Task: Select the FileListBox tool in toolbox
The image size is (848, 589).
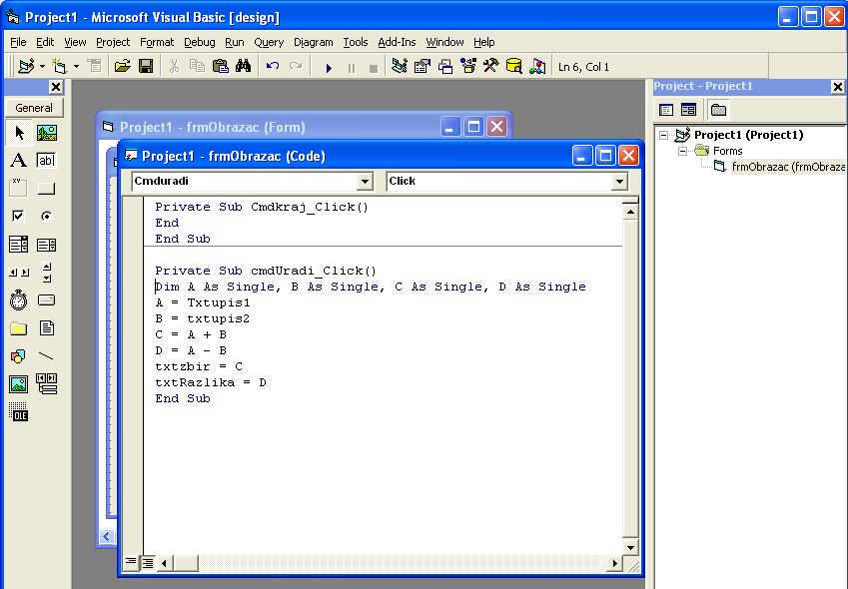Action: point(47,328)
